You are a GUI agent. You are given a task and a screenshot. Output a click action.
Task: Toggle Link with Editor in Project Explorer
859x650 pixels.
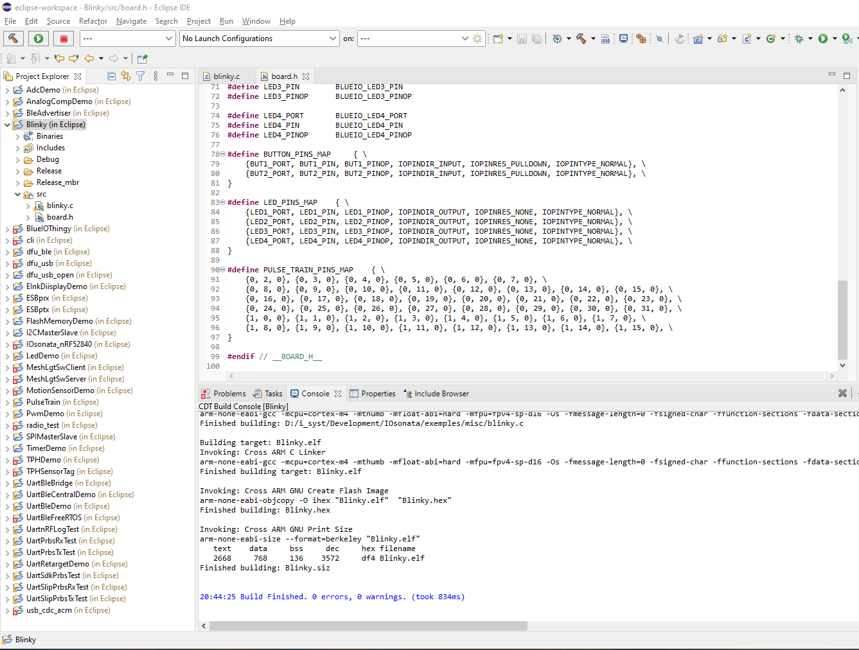[126, 76]
